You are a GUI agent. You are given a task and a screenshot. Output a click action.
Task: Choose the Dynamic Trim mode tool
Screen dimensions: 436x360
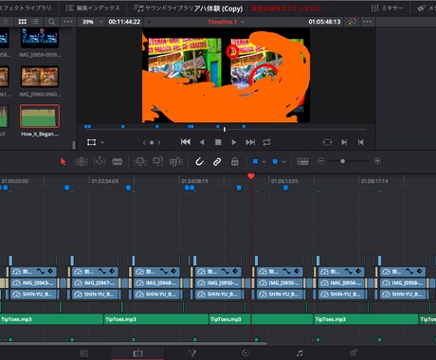click(100, 162)
